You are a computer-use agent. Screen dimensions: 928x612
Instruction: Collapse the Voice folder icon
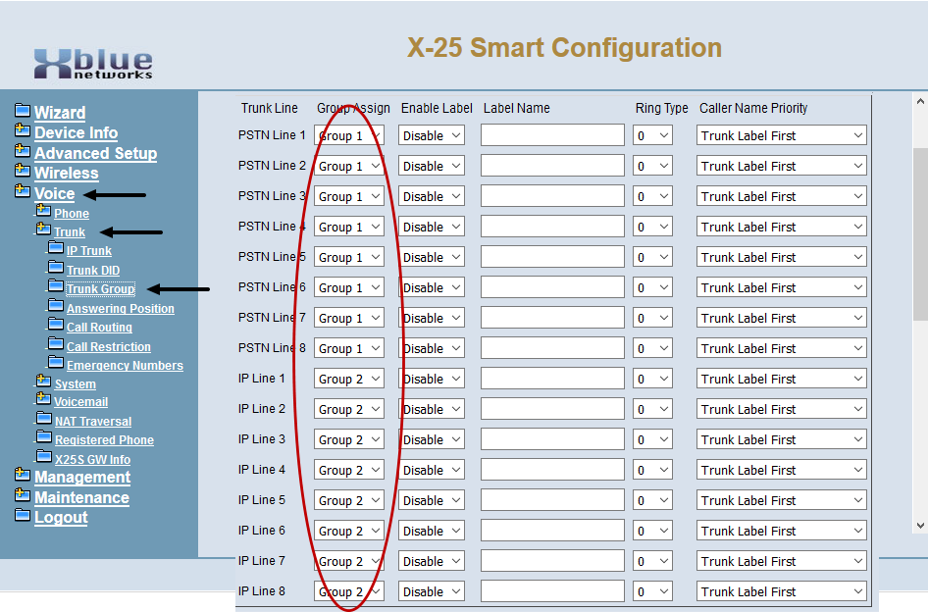coord(23,190)
